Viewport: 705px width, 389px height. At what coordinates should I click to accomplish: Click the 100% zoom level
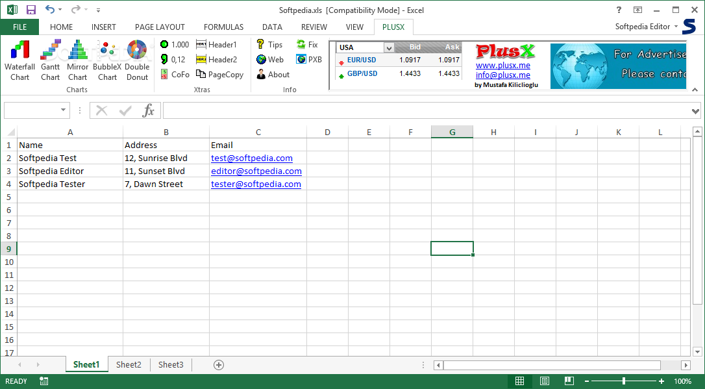point(682,381)
